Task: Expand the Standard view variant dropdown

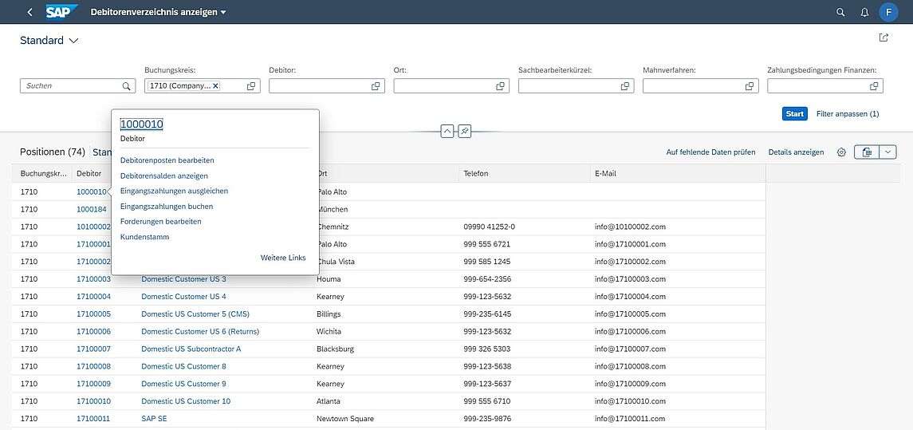Action: (74, 41)
